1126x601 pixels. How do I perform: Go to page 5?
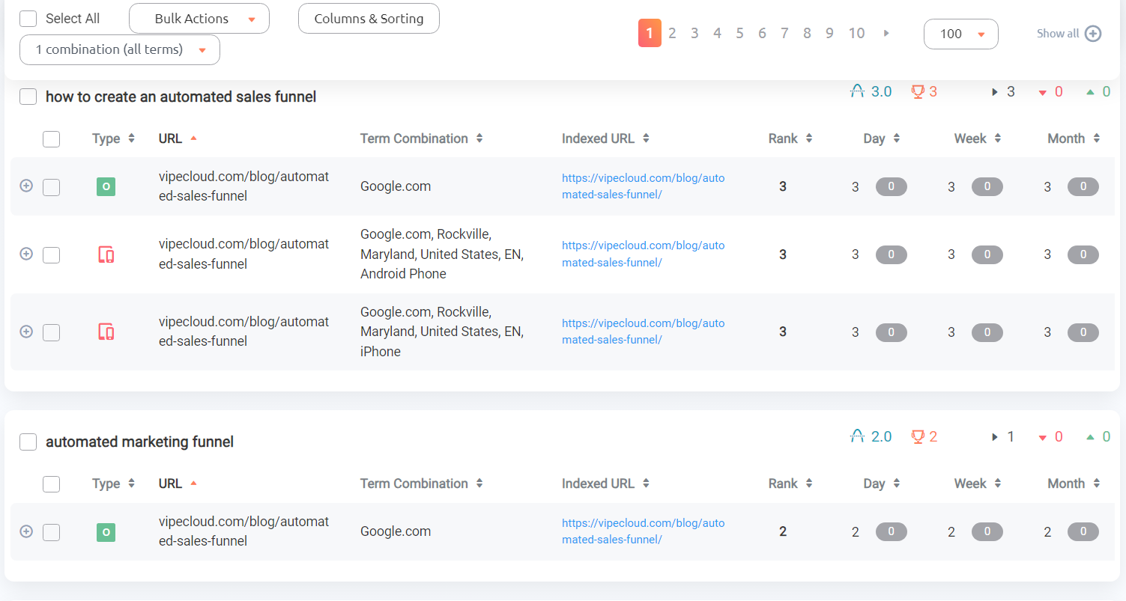pyautogui.click(x=739, y=33)
